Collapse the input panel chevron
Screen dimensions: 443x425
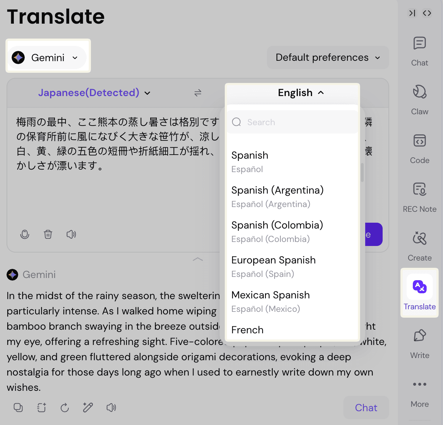point(198,259)
